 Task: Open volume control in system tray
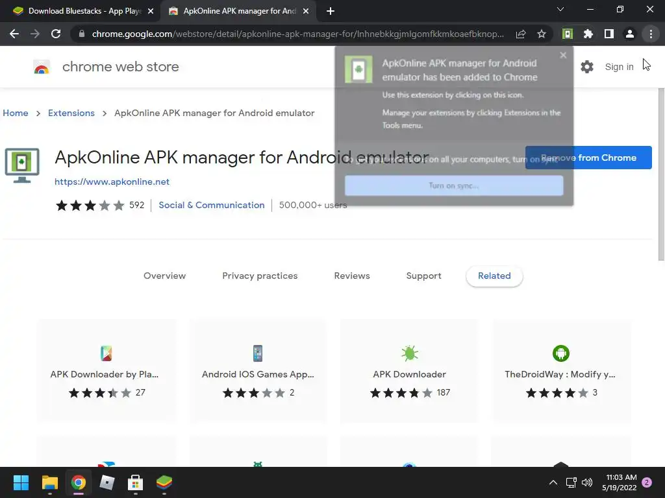(587, 482)
